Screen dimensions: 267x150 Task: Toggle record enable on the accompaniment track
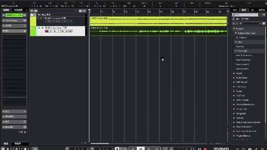point(47,21)
